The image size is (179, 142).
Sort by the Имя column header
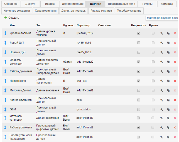(x=13, y=25)
